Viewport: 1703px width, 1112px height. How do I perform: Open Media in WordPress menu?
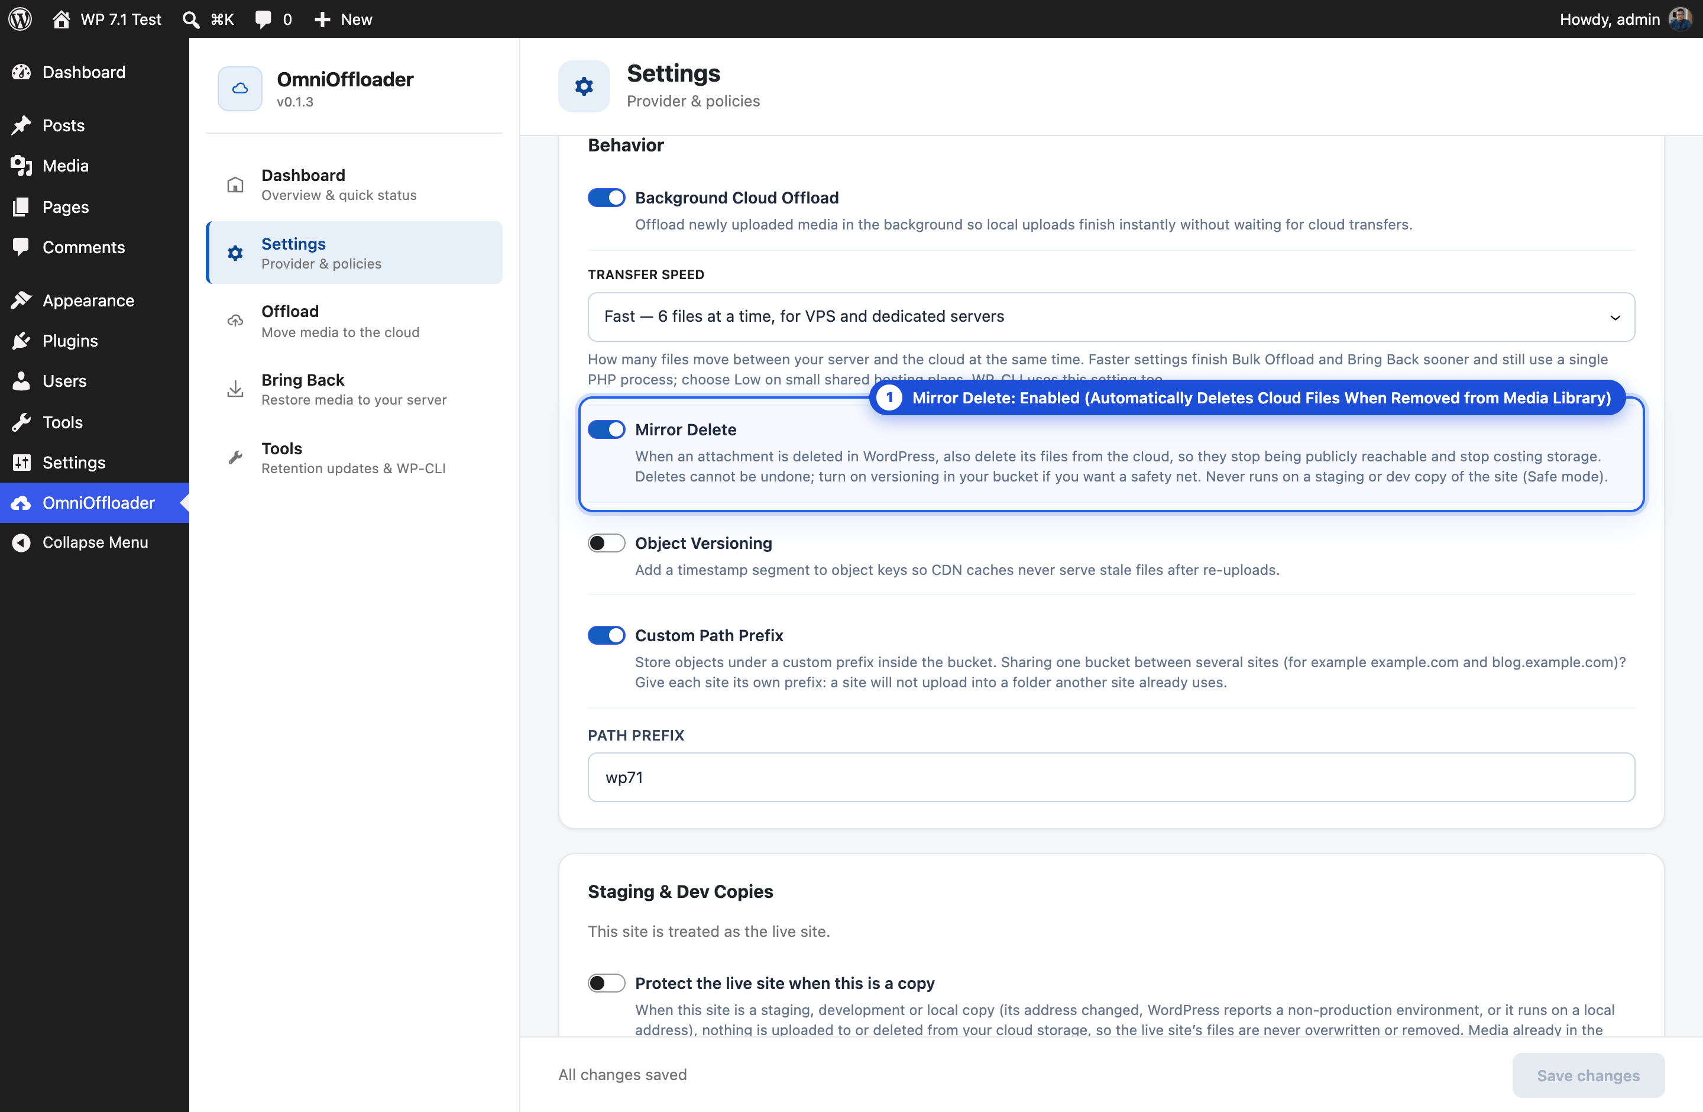pos(65,165)
